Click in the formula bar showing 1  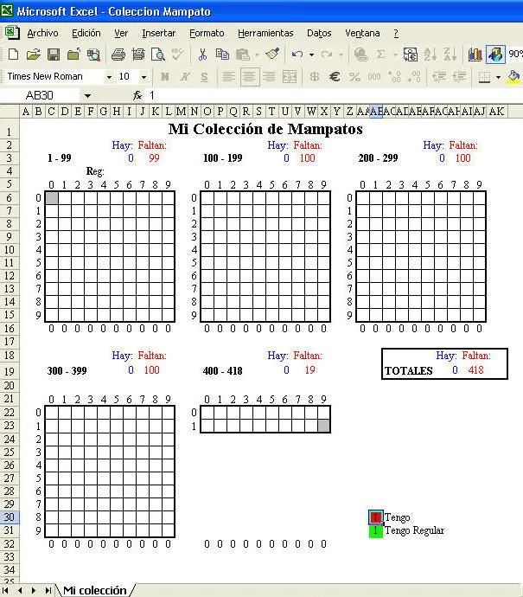(335, 95)
